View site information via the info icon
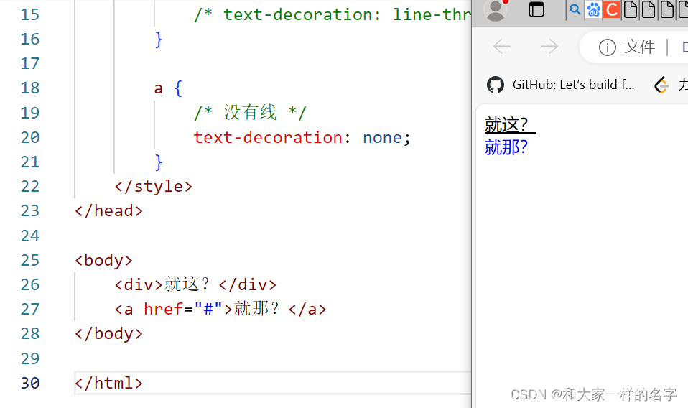The width and height of the screenshot is (688, 408). (x=608, y=47)
